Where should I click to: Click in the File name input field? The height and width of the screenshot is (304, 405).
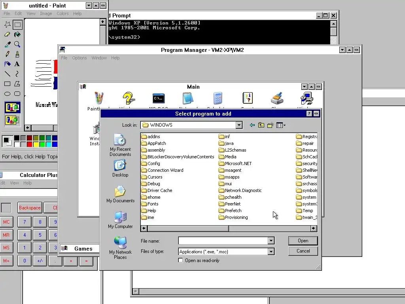coord(223,241)
